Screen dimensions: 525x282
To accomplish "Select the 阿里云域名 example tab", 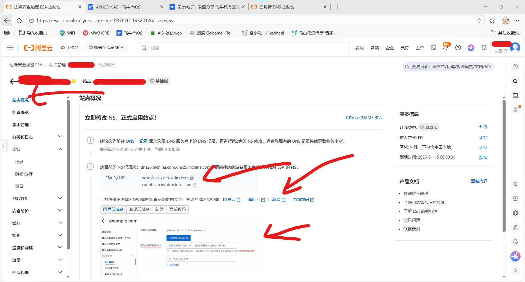I will (x=113, y=209).
